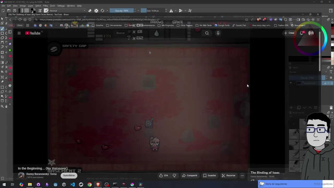Select the Bezier Curve tool in Krita
Viewport: 334px width, 188px height.
tap(2, 42)
